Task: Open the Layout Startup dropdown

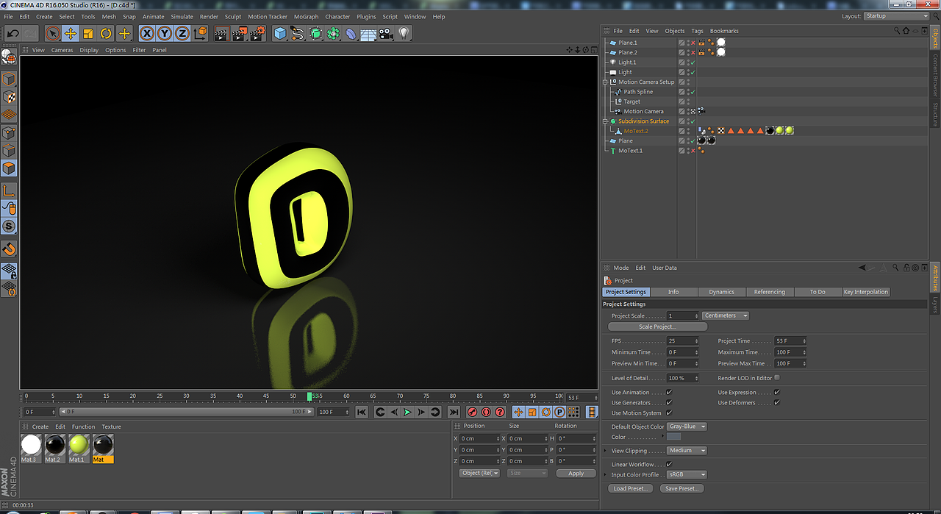Action: tap(896, 16)
